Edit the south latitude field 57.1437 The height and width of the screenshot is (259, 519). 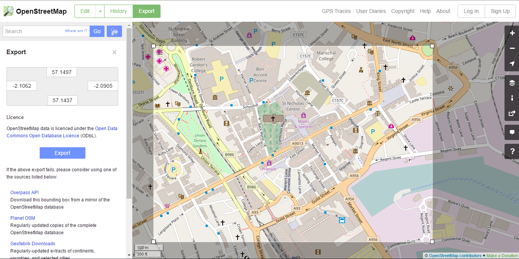click(x=62, y=100)
